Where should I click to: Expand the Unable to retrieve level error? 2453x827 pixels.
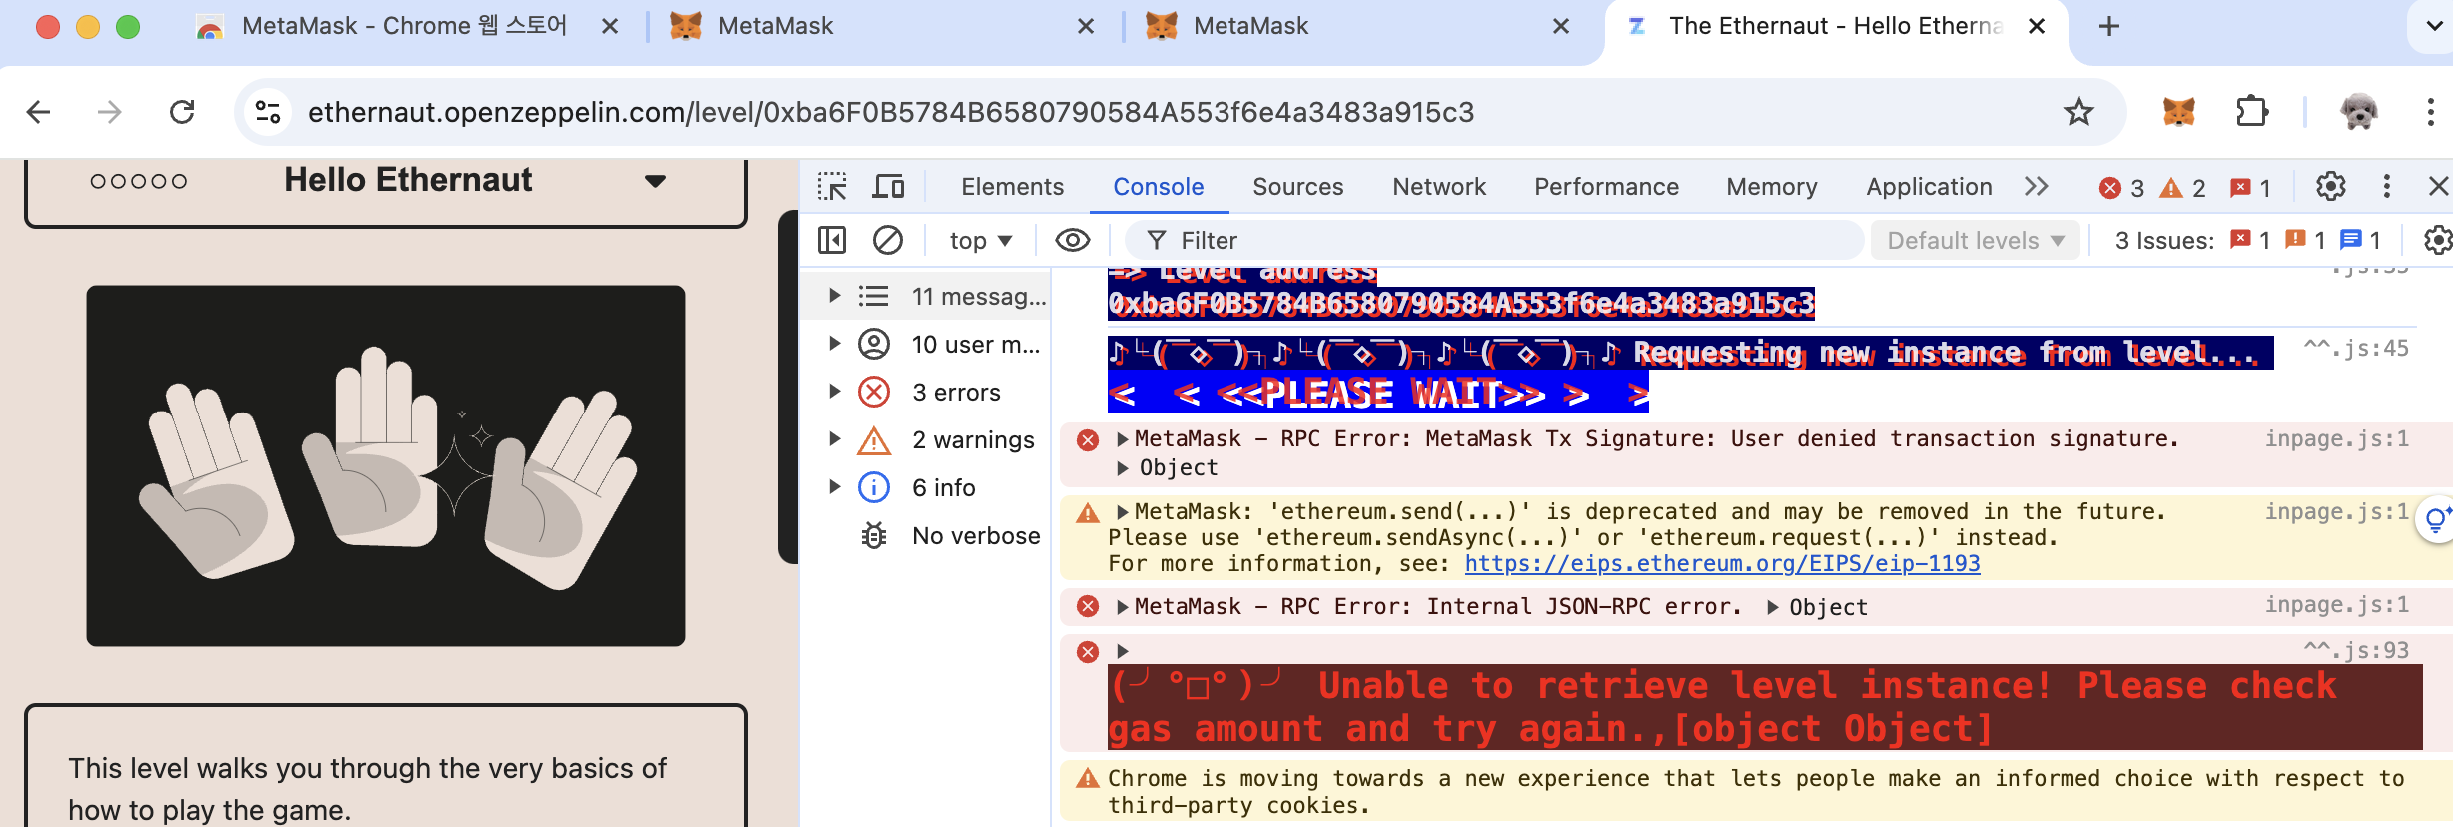[1122, 651]
